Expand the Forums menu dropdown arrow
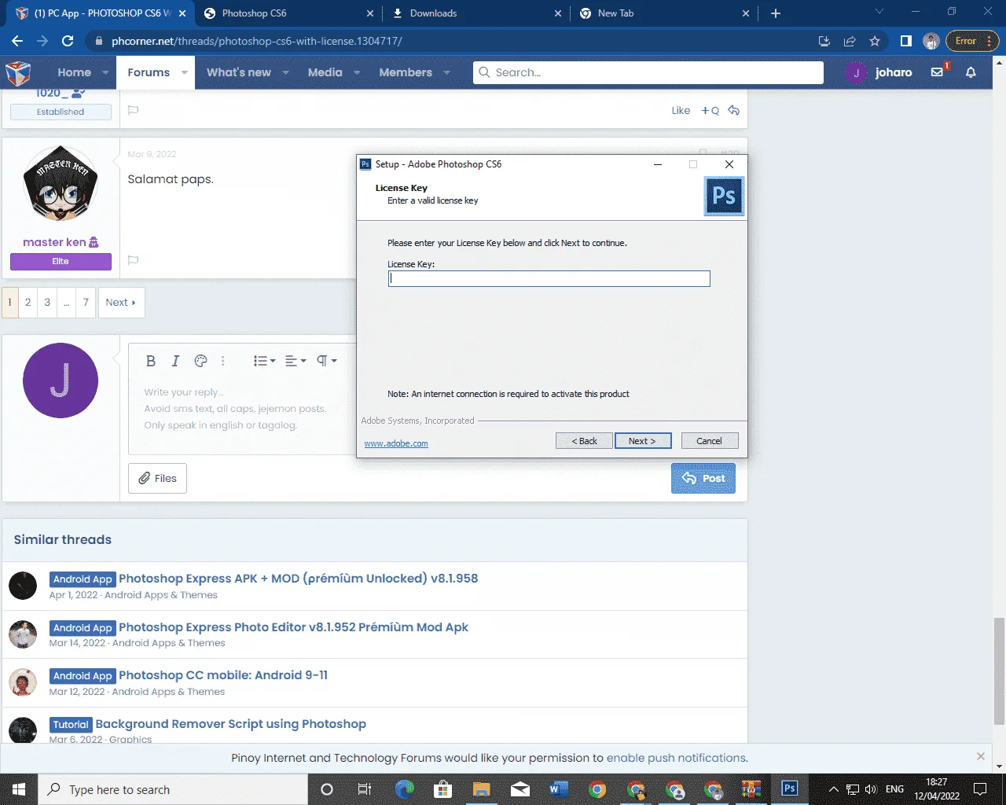 (x=185, y=72)
